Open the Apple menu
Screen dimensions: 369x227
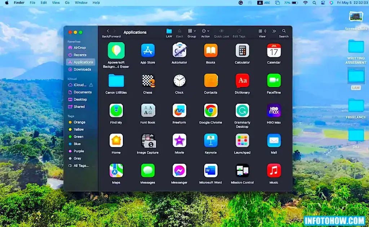(x=7, y=3)
